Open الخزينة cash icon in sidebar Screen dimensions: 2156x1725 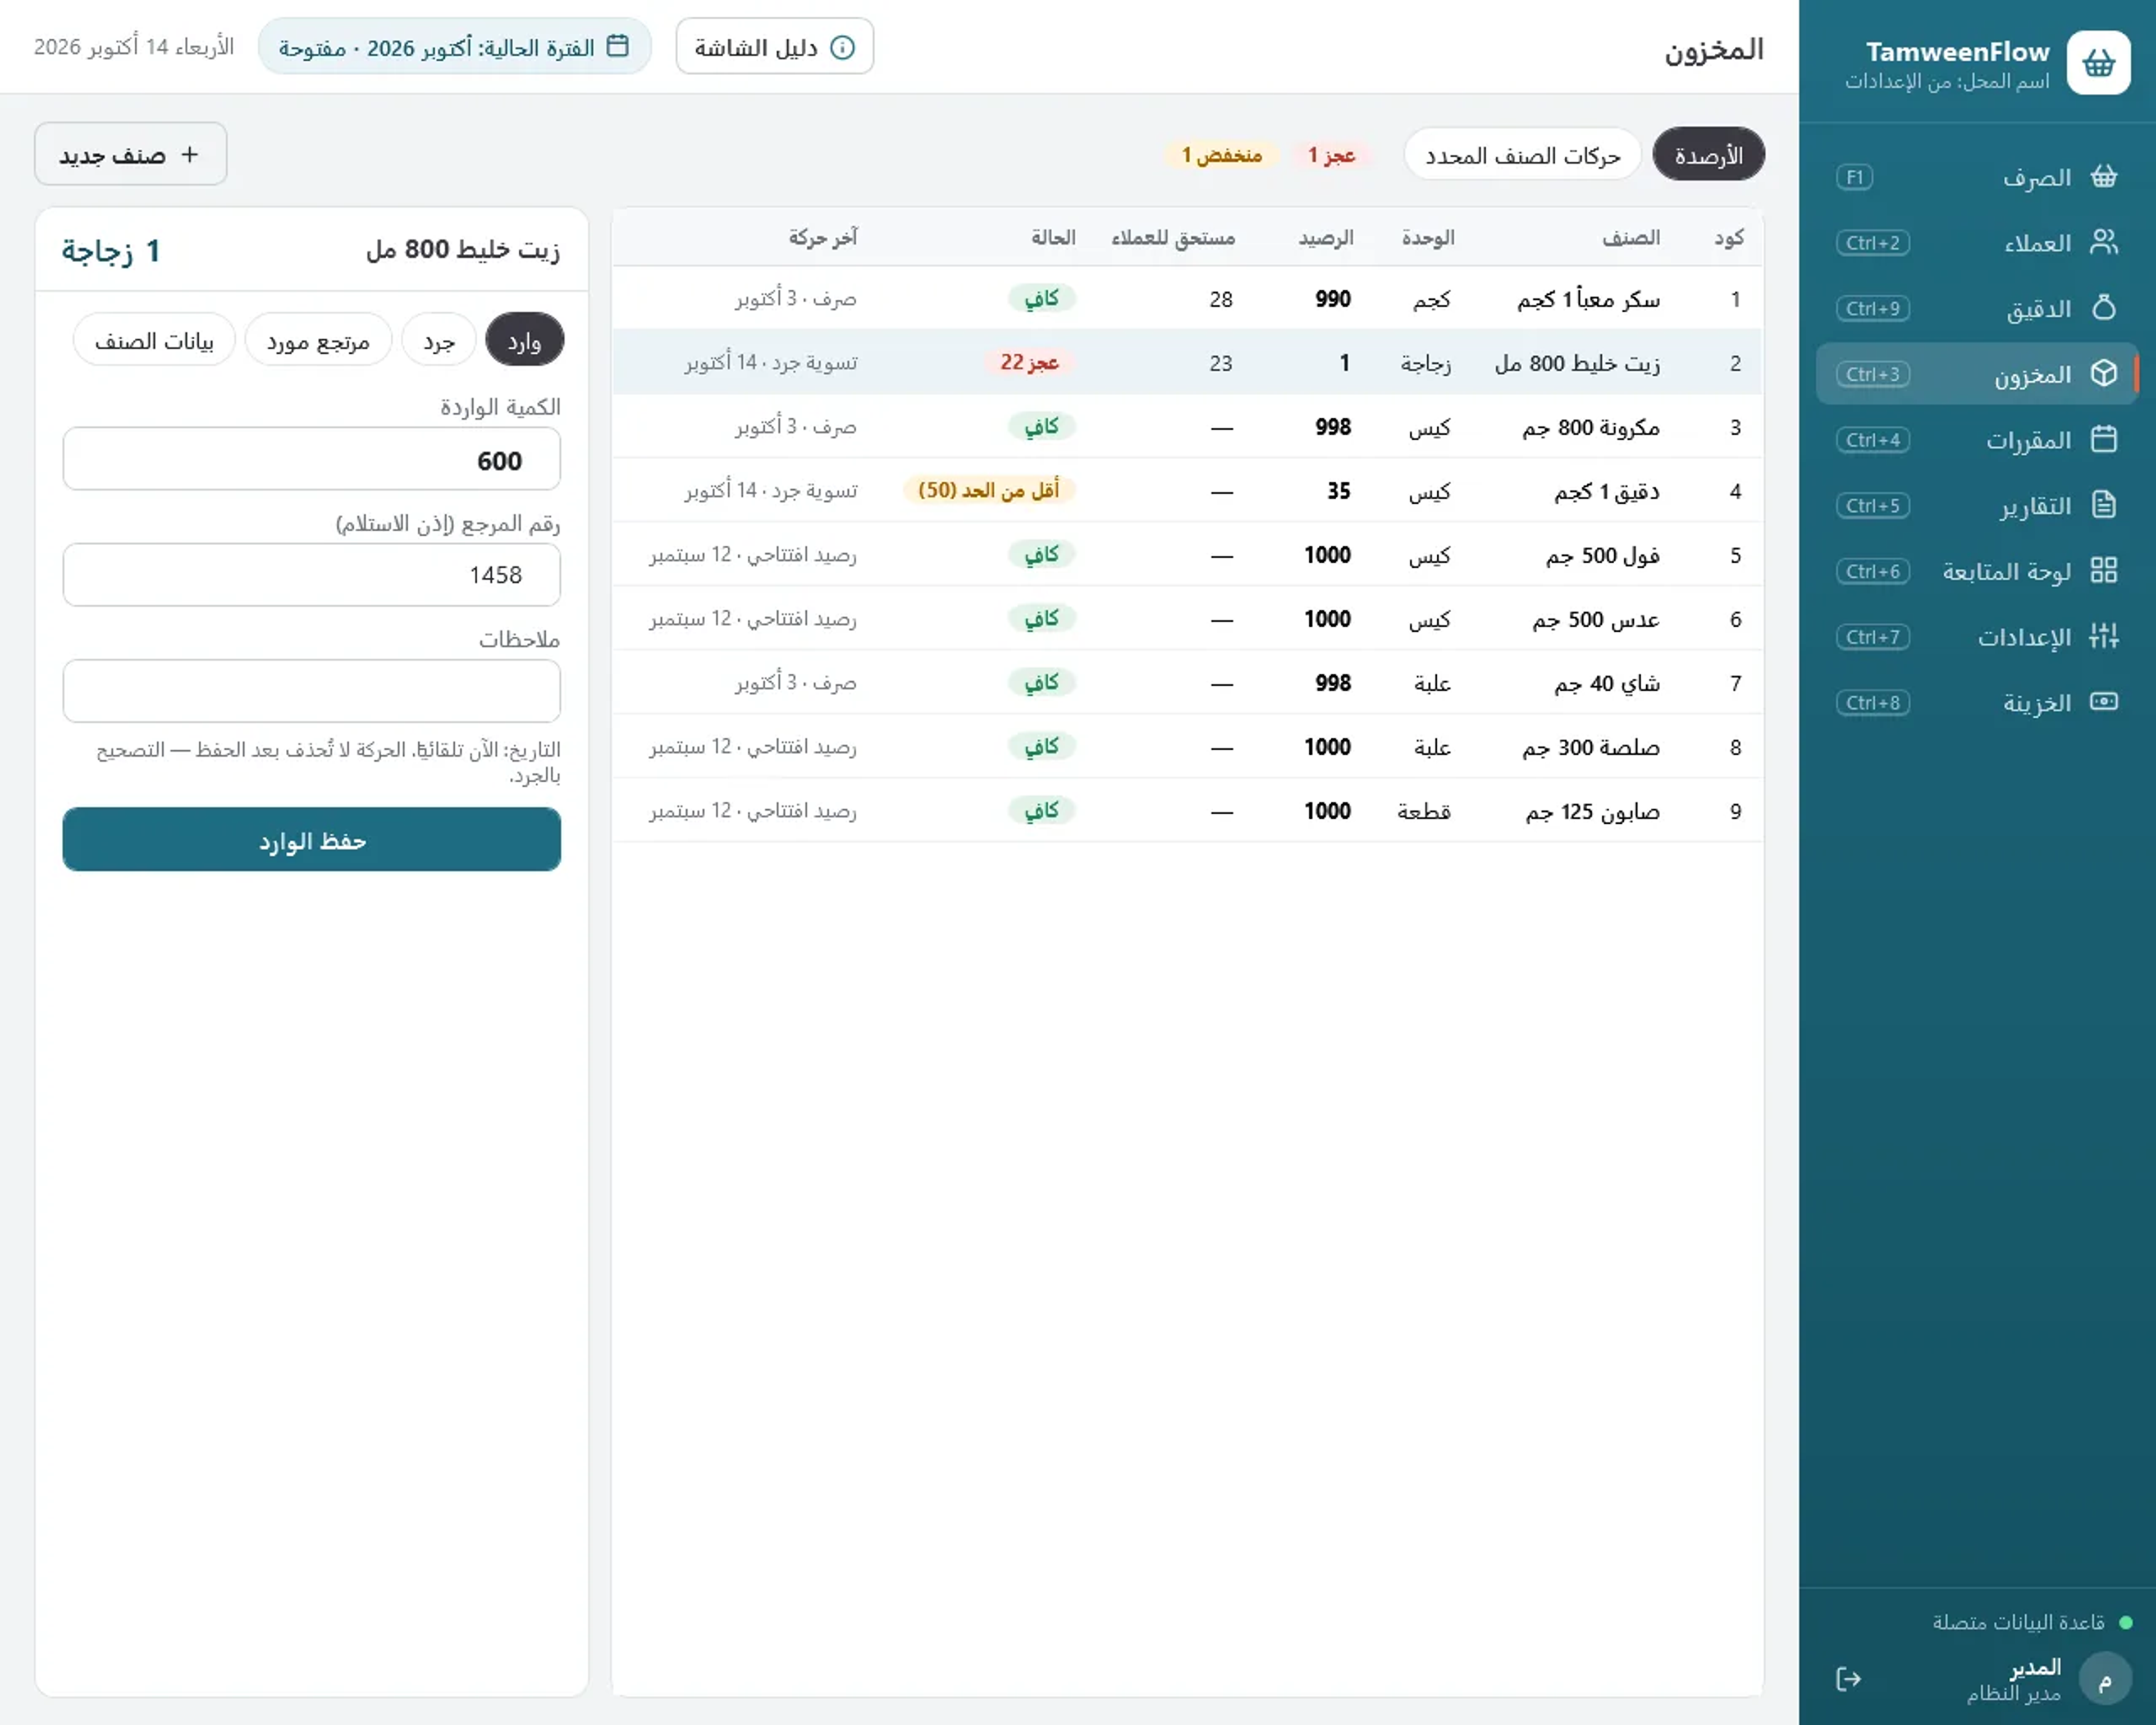(x=2103, y=702)
